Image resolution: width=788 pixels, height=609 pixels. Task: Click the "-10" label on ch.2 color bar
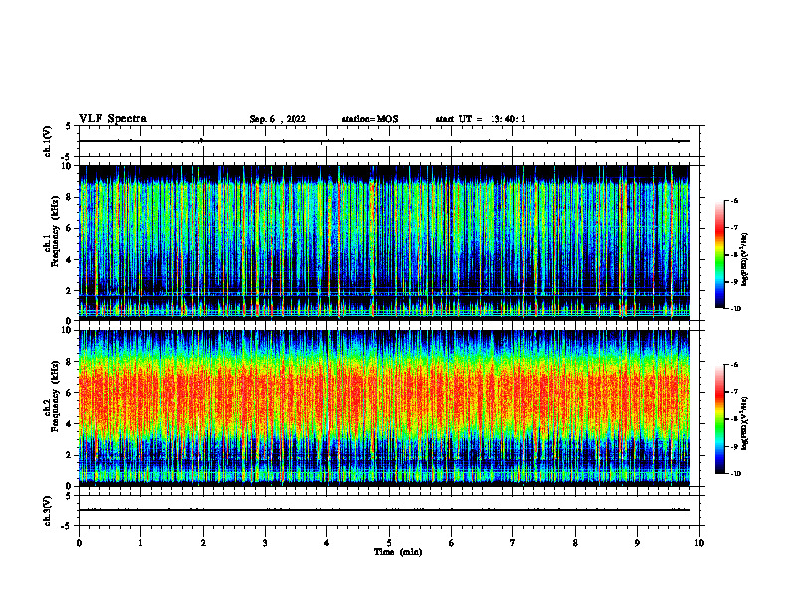(736, 474)
